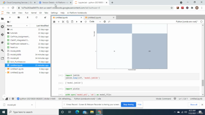Upload files using the upload icon

28,17
